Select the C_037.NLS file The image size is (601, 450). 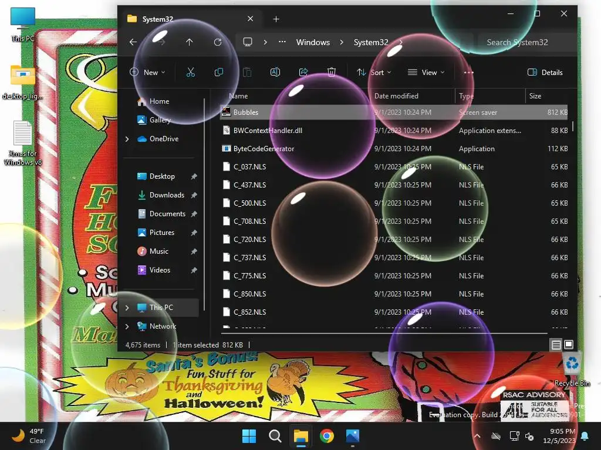click(394, 166)
